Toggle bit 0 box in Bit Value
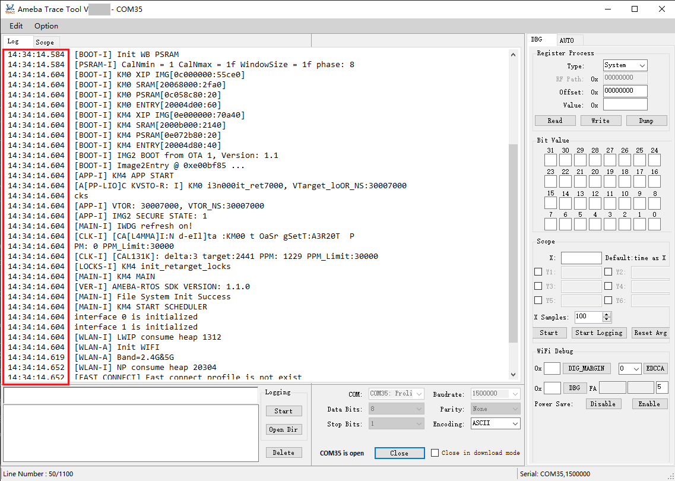Viewport: 675px width, 481px height. (654, 224)
